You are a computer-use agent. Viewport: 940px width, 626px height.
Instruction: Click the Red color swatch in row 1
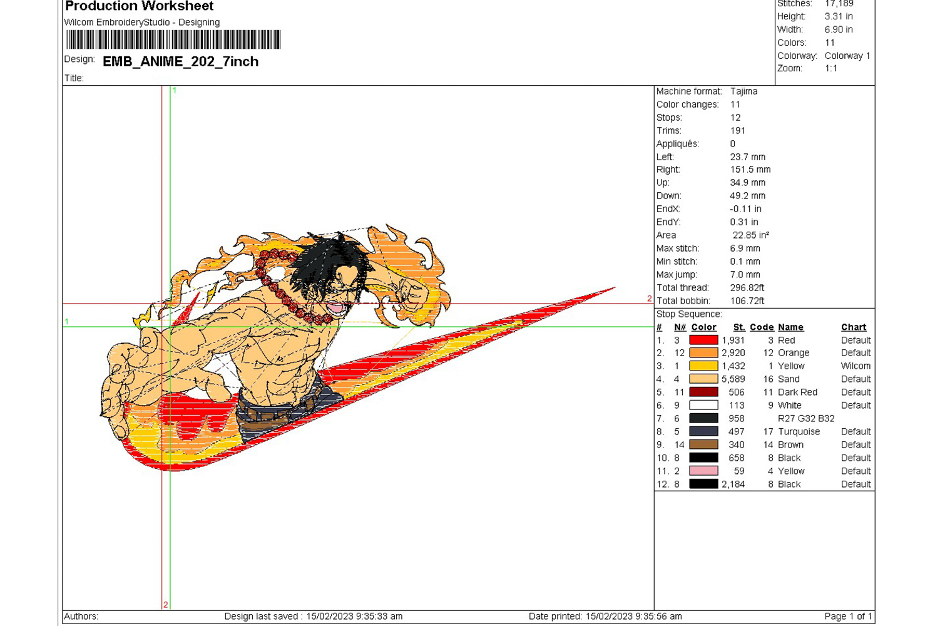coord(703,340)
